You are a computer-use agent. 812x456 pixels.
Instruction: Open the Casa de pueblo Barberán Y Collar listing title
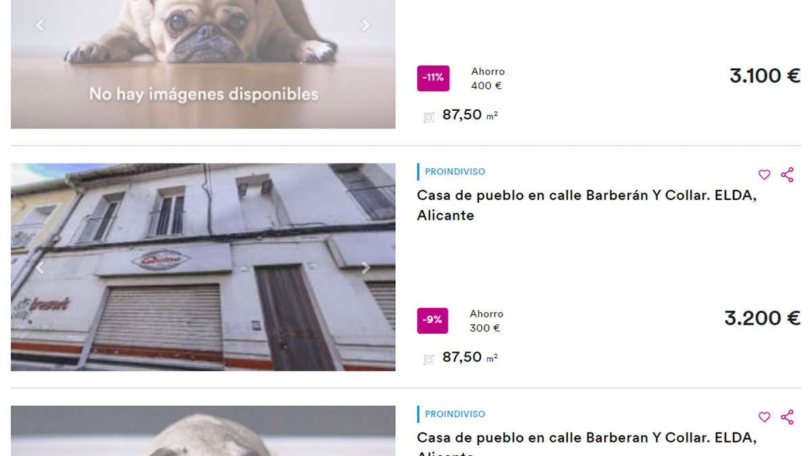pos(587,205)
